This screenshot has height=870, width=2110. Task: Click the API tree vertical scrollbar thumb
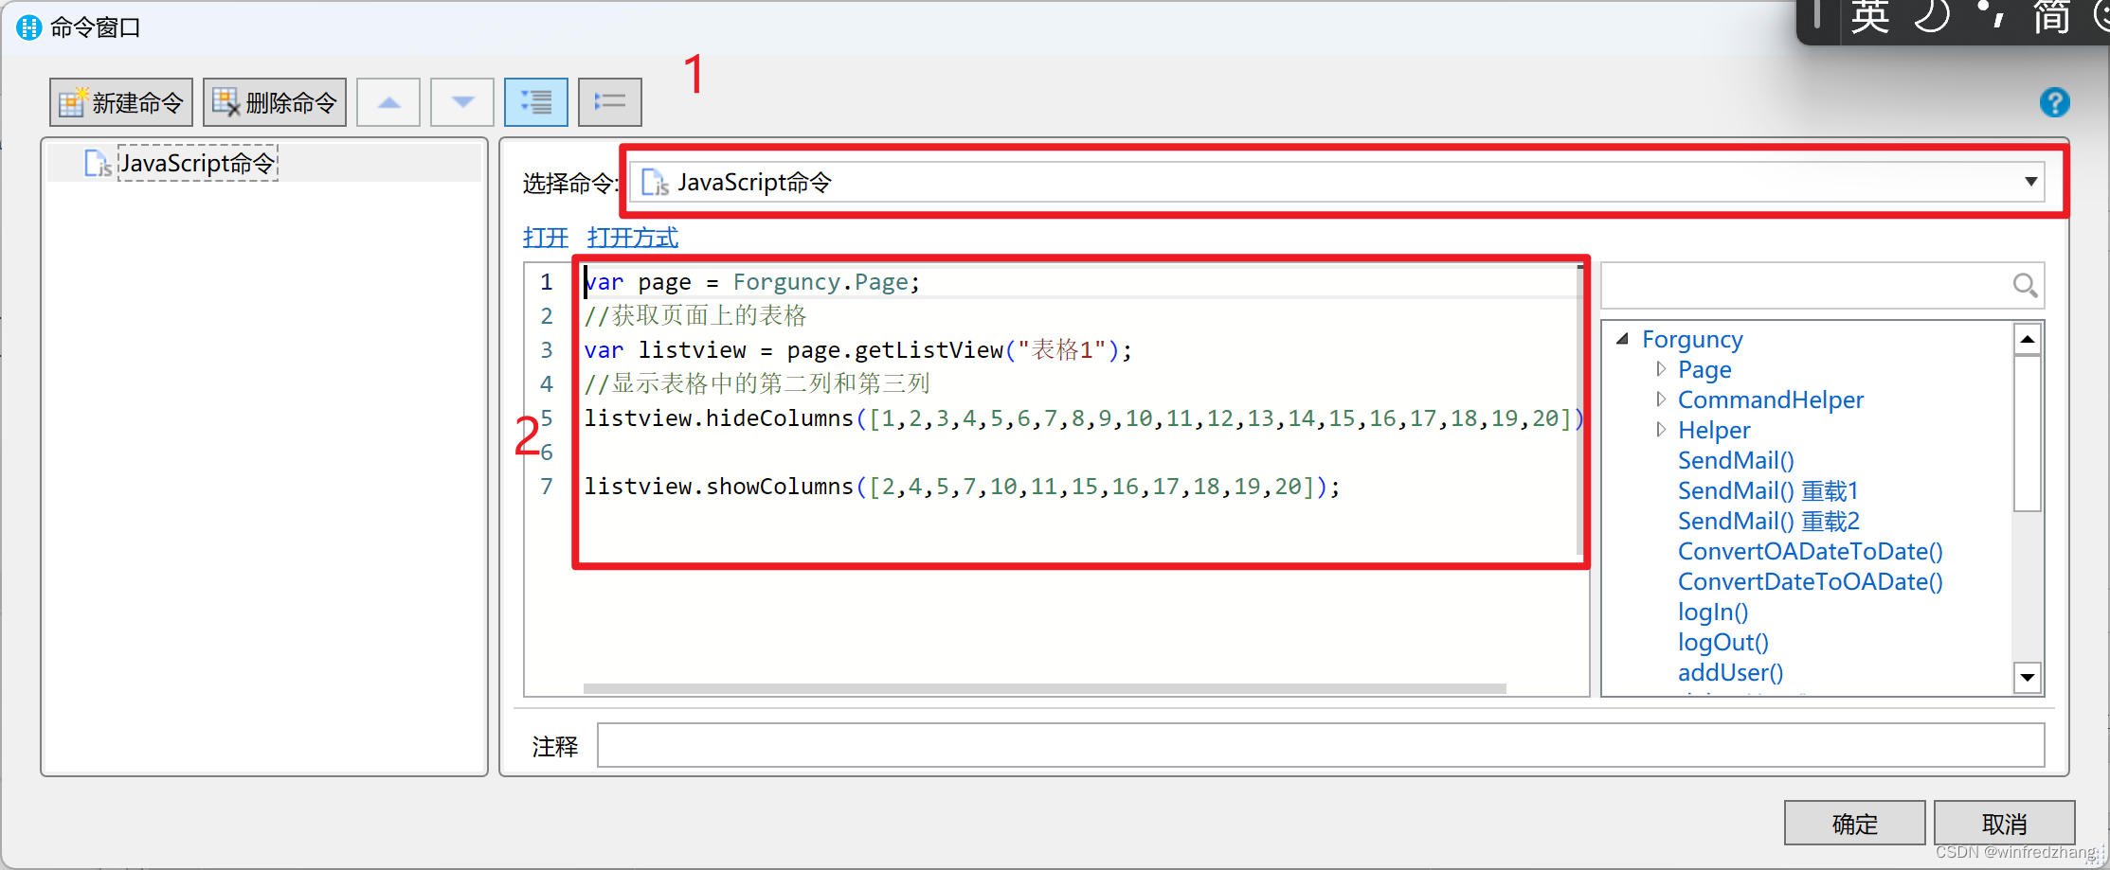coord(2027,434)
